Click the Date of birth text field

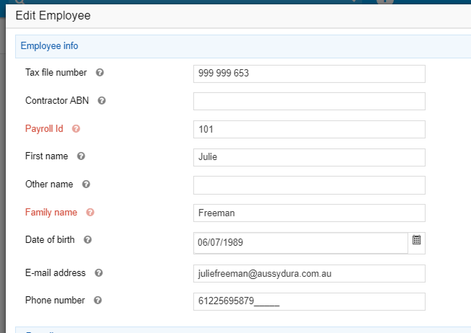click(x=300, y=243)
